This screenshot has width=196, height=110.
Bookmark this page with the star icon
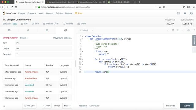(x=164, y=7)
